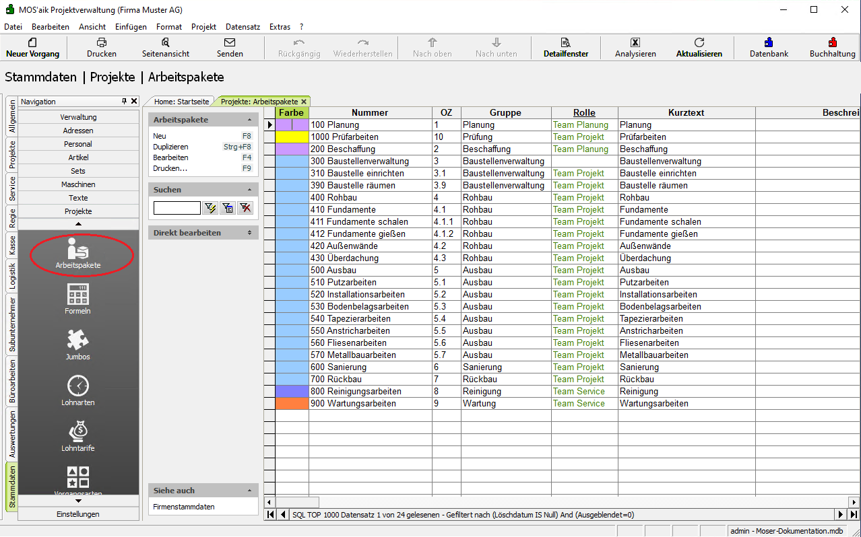Click navigation icons down arrow

pos(78,501)
